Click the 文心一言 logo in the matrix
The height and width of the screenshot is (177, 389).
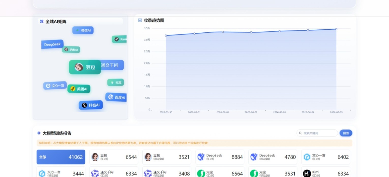click(x=48, y=86)
